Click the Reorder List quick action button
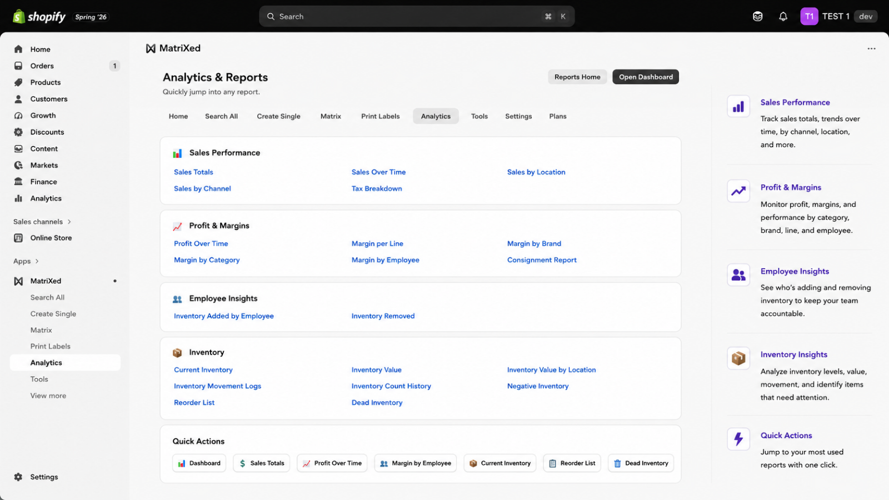Image resolution: width=889 pixels, height=500 pixels. tap(572, 463)
